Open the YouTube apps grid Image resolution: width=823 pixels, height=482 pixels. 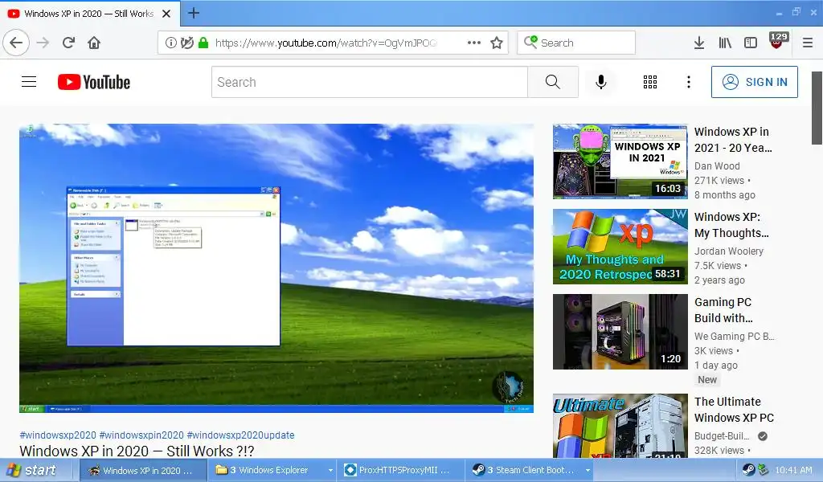pos(649,82)
